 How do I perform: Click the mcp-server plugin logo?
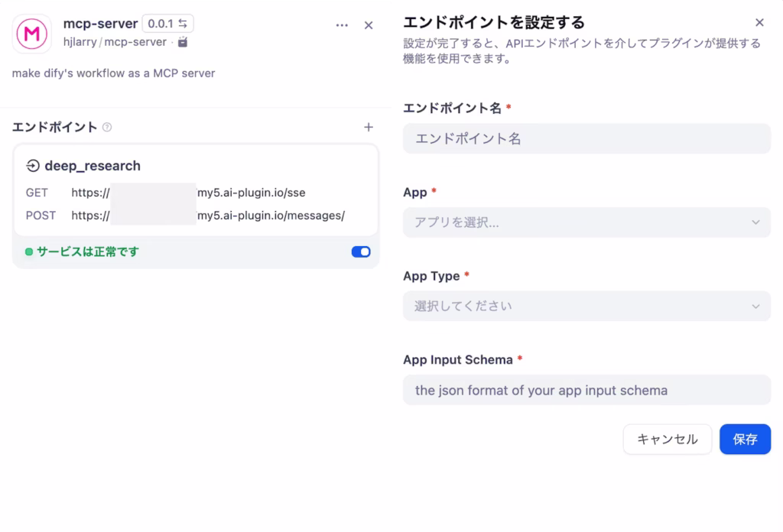click(x=32, y=33)
